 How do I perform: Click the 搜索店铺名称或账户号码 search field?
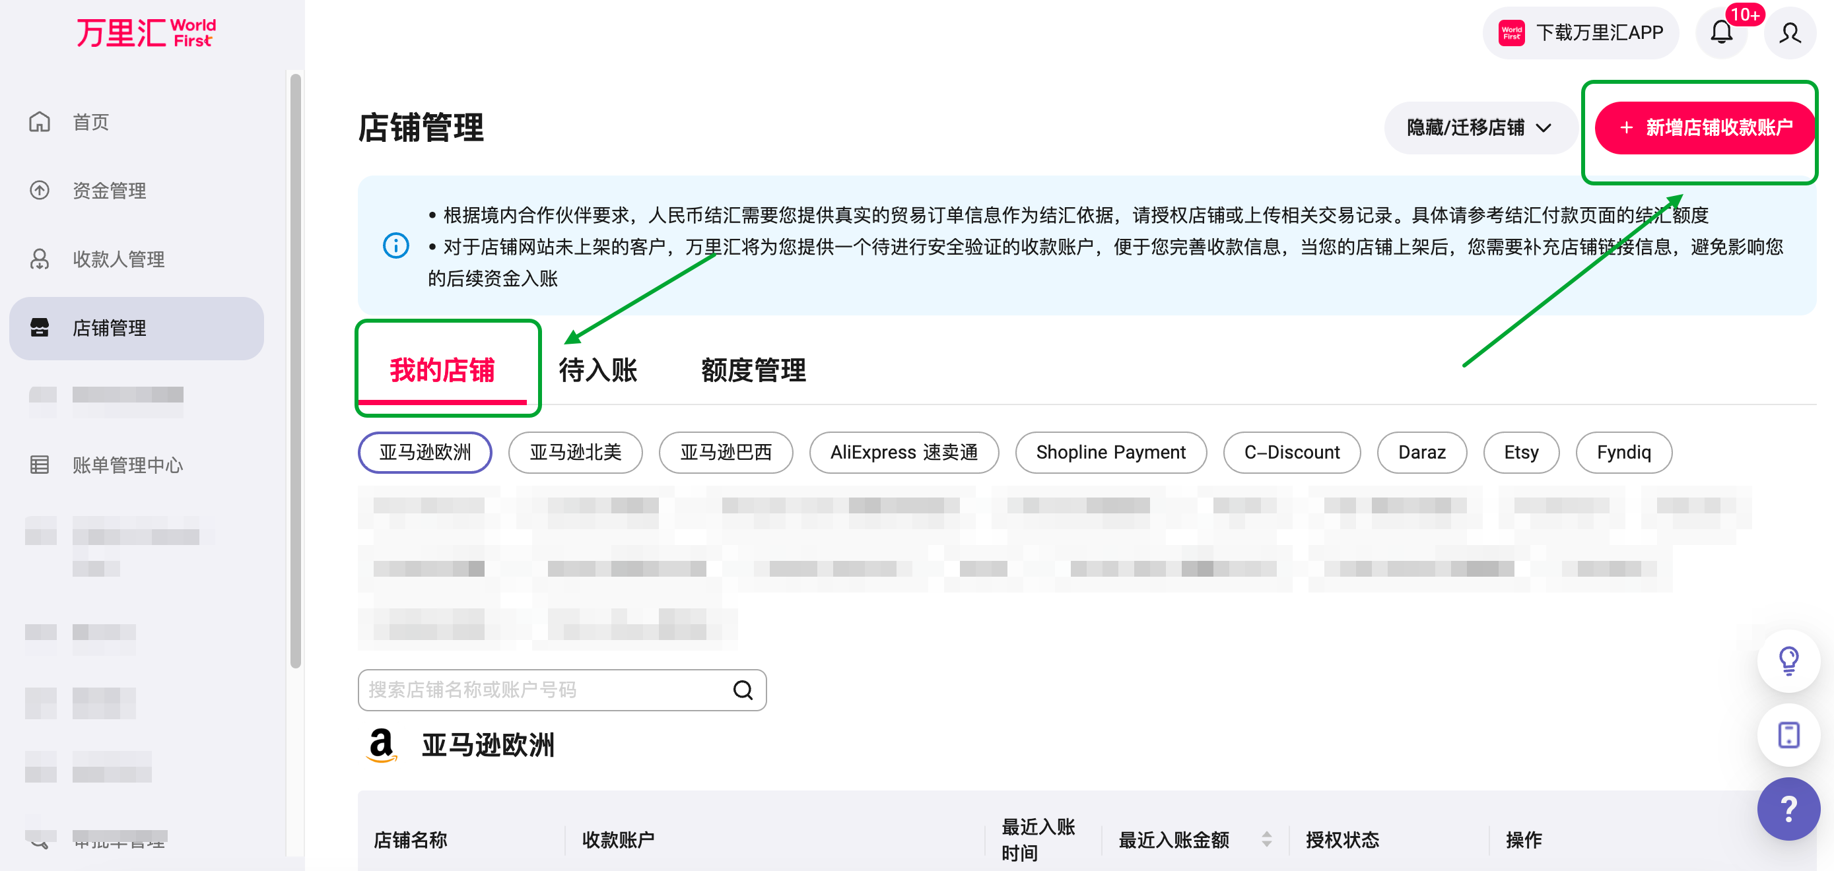point(541,690)
